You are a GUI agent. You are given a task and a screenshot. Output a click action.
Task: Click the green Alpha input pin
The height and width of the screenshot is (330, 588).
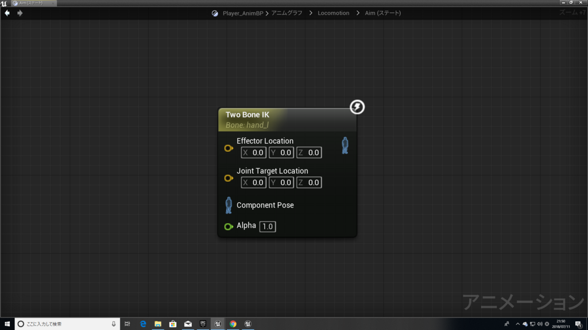[x=229, y=226]
